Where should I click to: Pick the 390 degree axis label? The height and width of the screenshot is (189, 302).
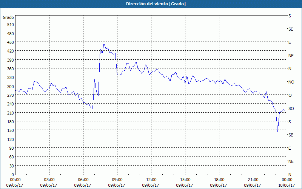(x=11, y=60)
